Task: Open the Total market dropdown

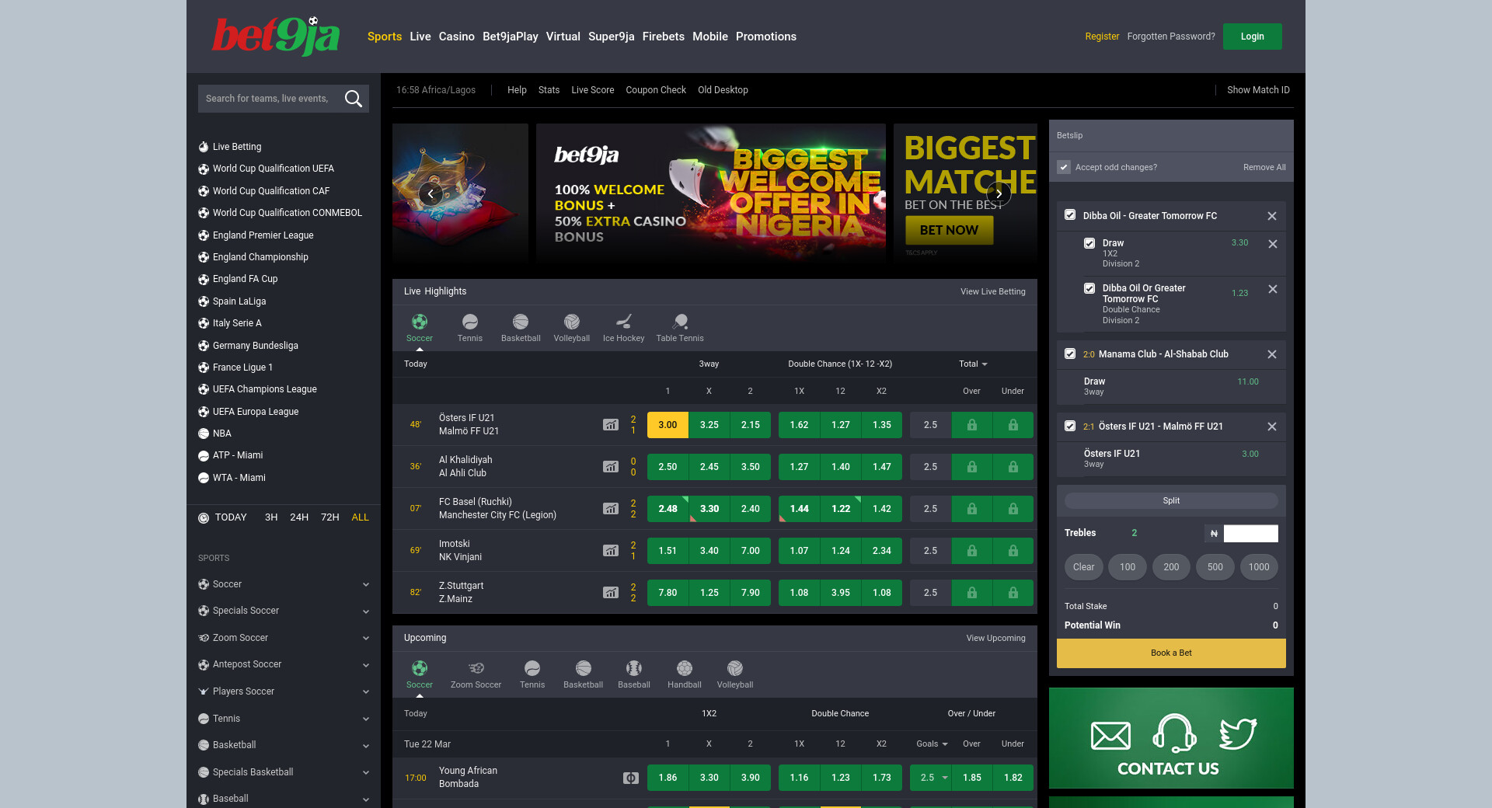Action: (973, 364)
